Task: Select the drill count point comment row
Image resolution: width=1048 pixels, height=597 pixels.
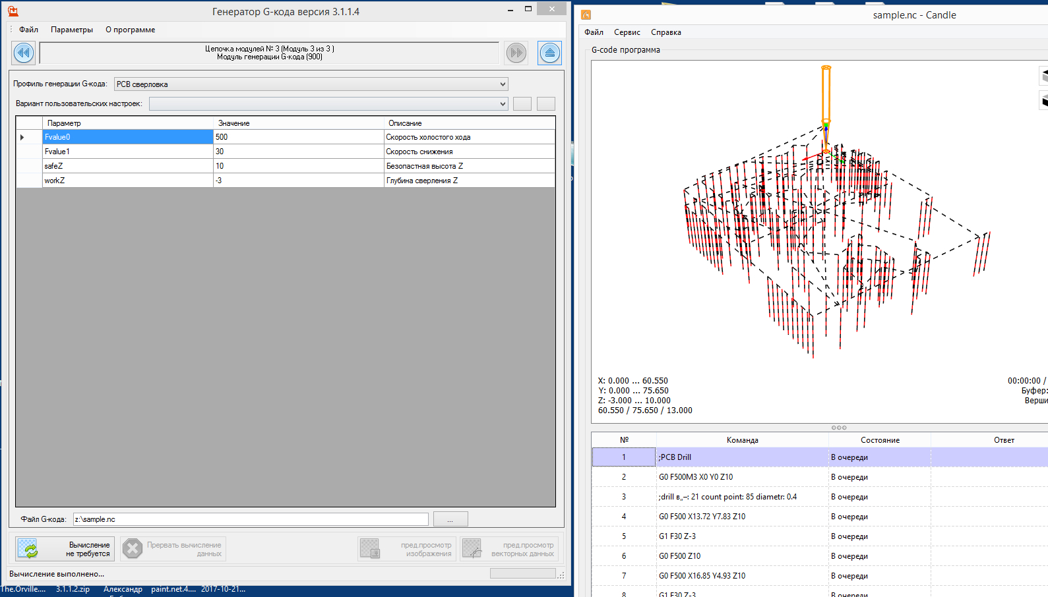Action: (x=820, y=497)
